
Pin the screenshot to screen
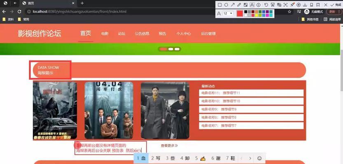[x=292, y=5]
